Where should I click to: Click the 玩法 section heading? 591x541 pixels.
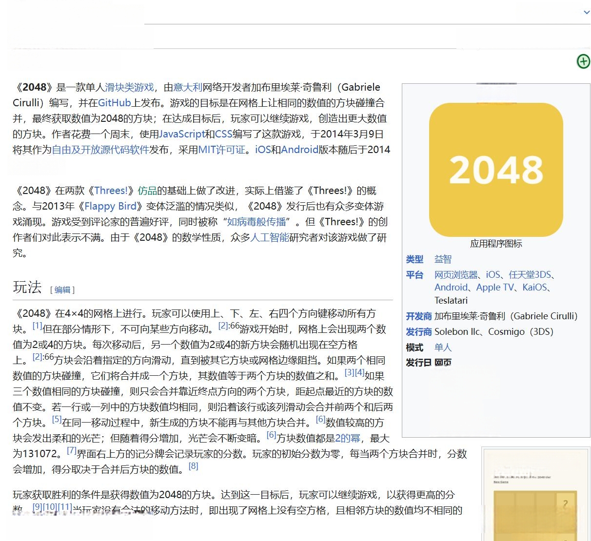[x=27, y=287]
